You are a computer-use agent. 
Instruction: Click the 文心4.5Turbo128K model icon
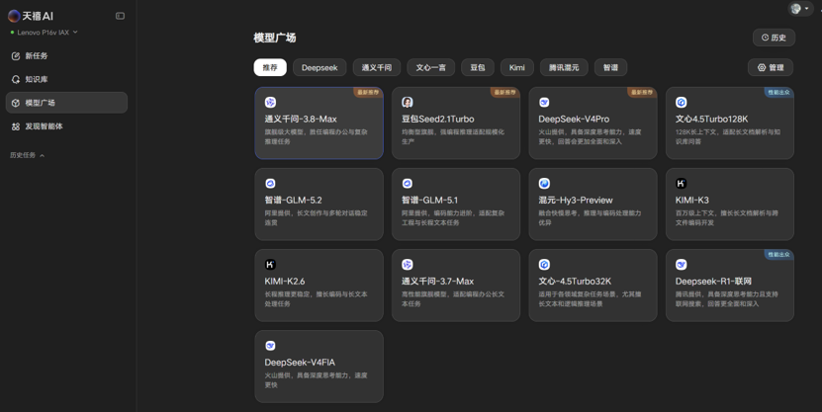[681, 103]
